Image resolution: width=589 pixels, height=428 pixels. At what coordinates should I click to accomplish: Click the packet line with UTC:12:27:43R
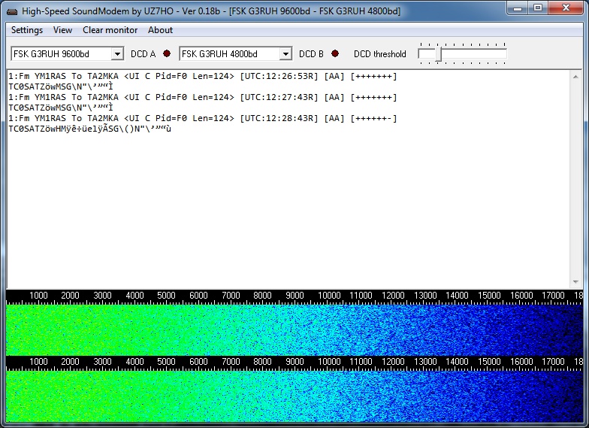point(203,98)
